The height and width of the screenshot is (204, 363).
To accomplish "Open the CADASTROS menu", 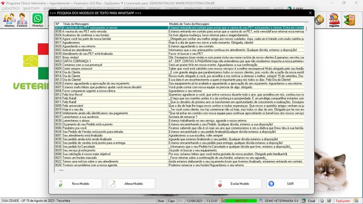I will [x=11, y=9].
